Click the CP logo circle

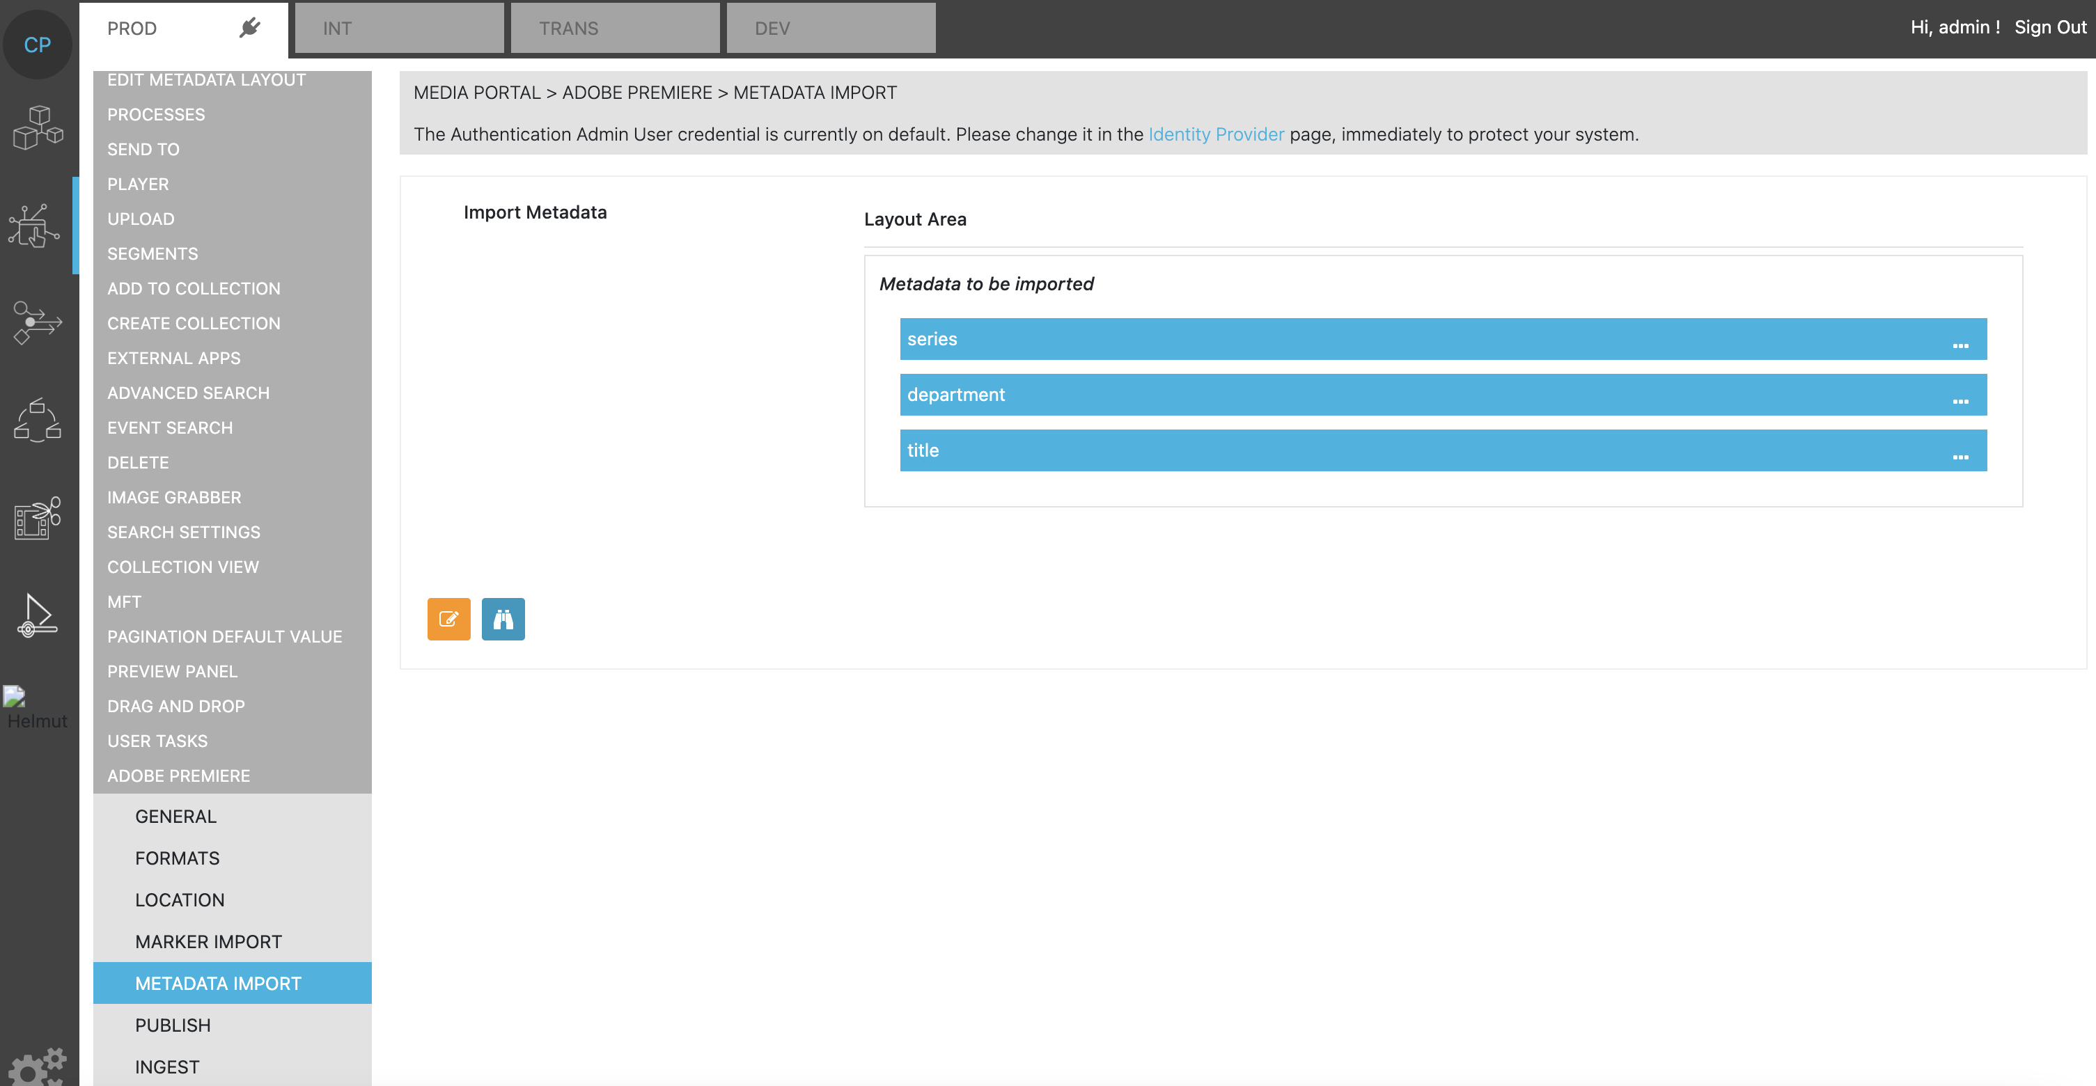38,44
